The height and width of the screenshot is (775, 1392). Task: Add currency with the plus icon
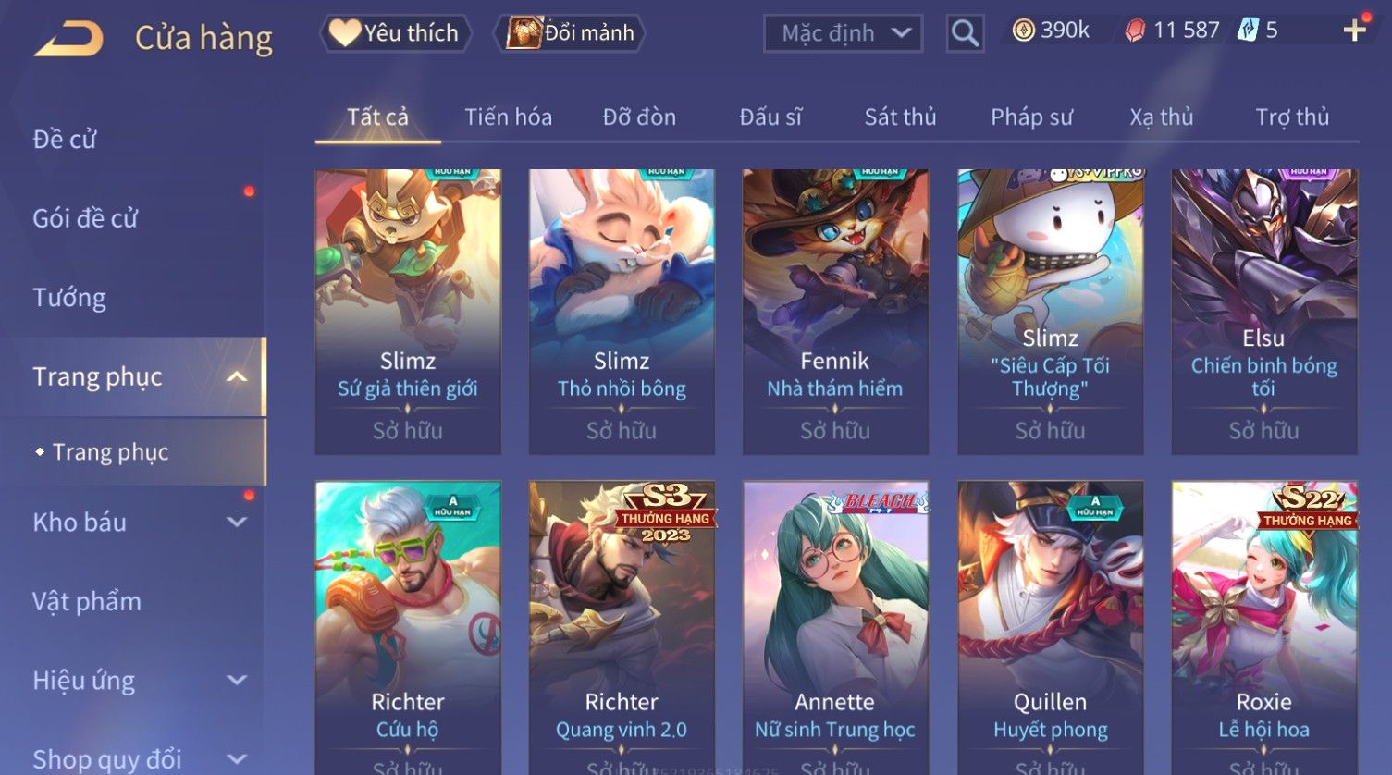1354,31
